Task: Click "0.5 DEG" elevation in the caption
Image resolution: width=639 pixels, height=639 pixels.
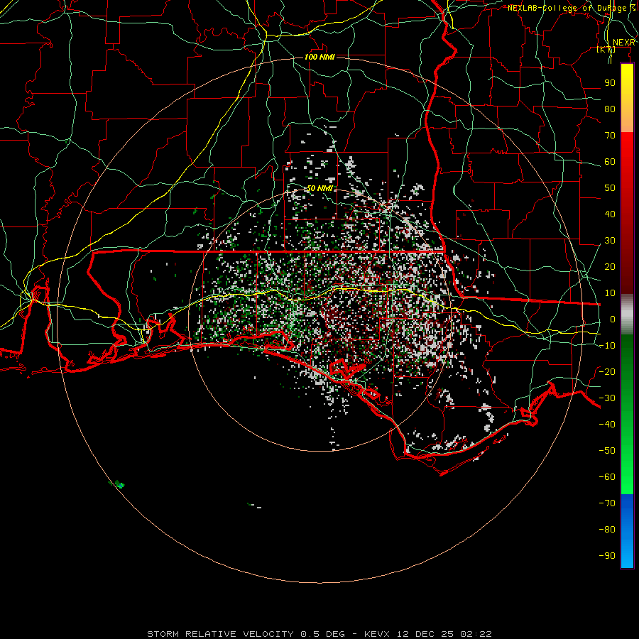Action: pos(323,634)
